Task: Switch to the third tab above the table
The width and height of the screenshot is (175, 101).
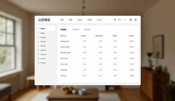Action: 87,29
